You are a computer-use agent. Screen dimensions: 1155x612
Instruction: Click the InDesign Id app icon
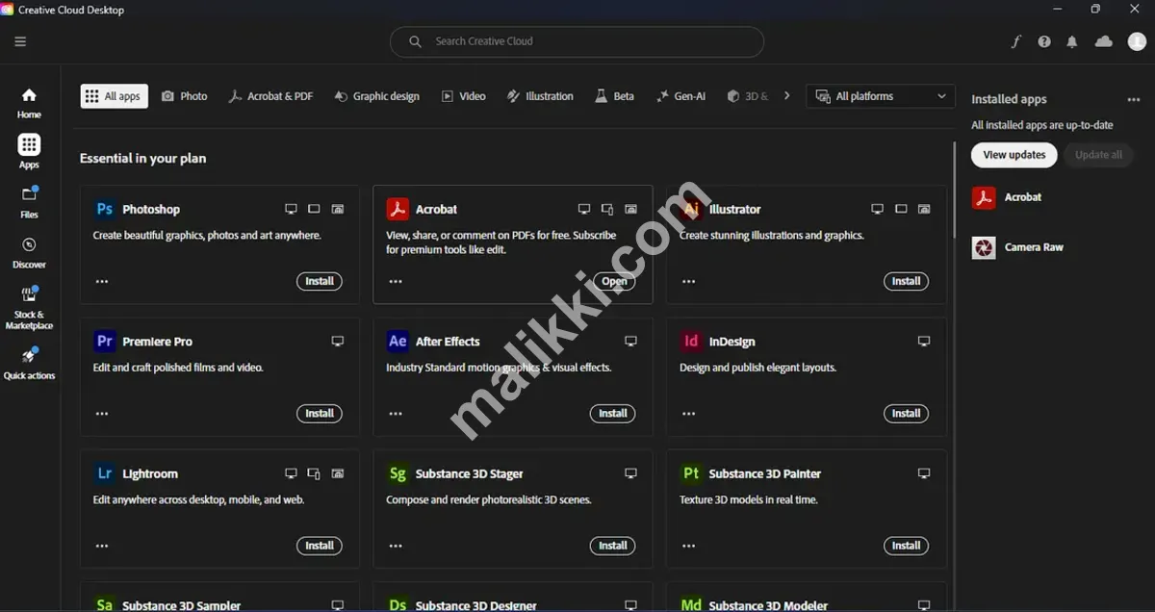click(x=691, y=341)
